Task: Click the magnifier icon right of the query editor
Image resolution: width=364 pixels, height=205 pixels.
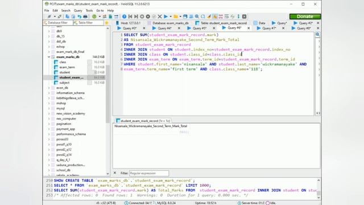Action: coord(317,35)
